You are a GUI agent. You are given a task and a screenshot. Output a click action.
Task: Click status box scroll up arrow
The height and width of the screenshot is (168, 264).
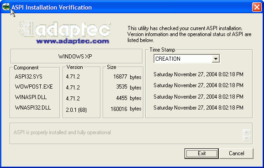(246, 132)
